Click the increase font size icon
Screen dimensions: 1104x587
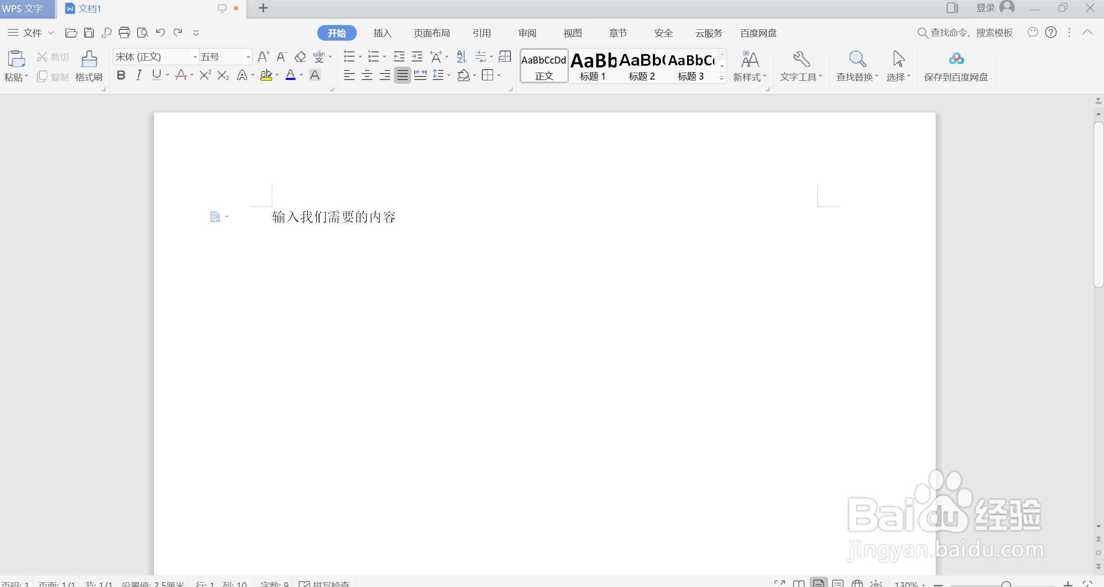click(263, 57)
